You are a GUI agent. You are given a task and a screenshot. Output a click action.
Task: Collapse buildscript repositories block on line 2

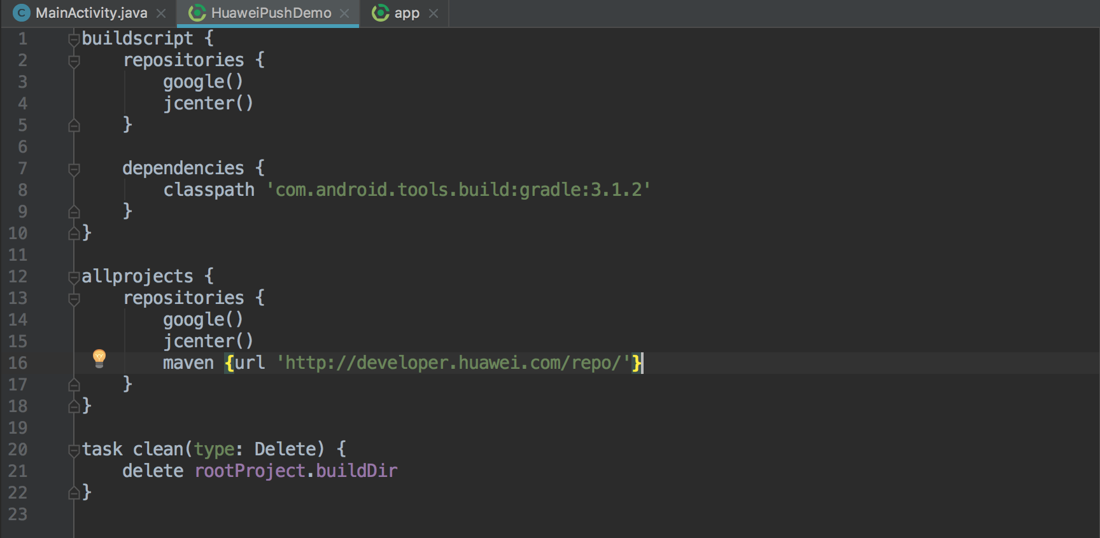click(74, 61)
